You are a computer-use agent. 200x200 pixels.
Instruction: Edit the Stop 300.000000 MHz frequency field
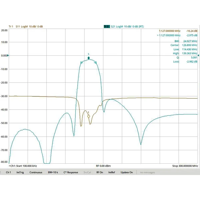(x=185, y=166)
